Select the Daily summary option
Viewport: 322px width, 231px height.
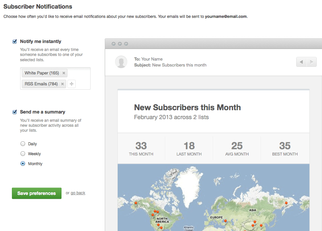click(23, 144)
